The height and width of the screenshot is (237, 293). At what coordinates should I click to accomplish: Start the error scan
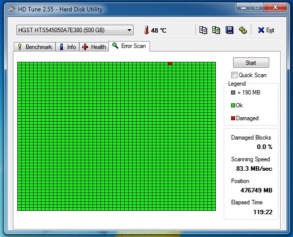(x=251, y=62)
